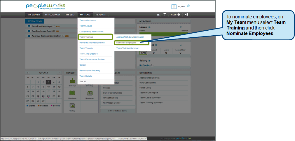The width and height of the screenshot is (295, 141).
Task: Open View General Info. quick link
Action: pyautogui.click(x=148, y=83)
